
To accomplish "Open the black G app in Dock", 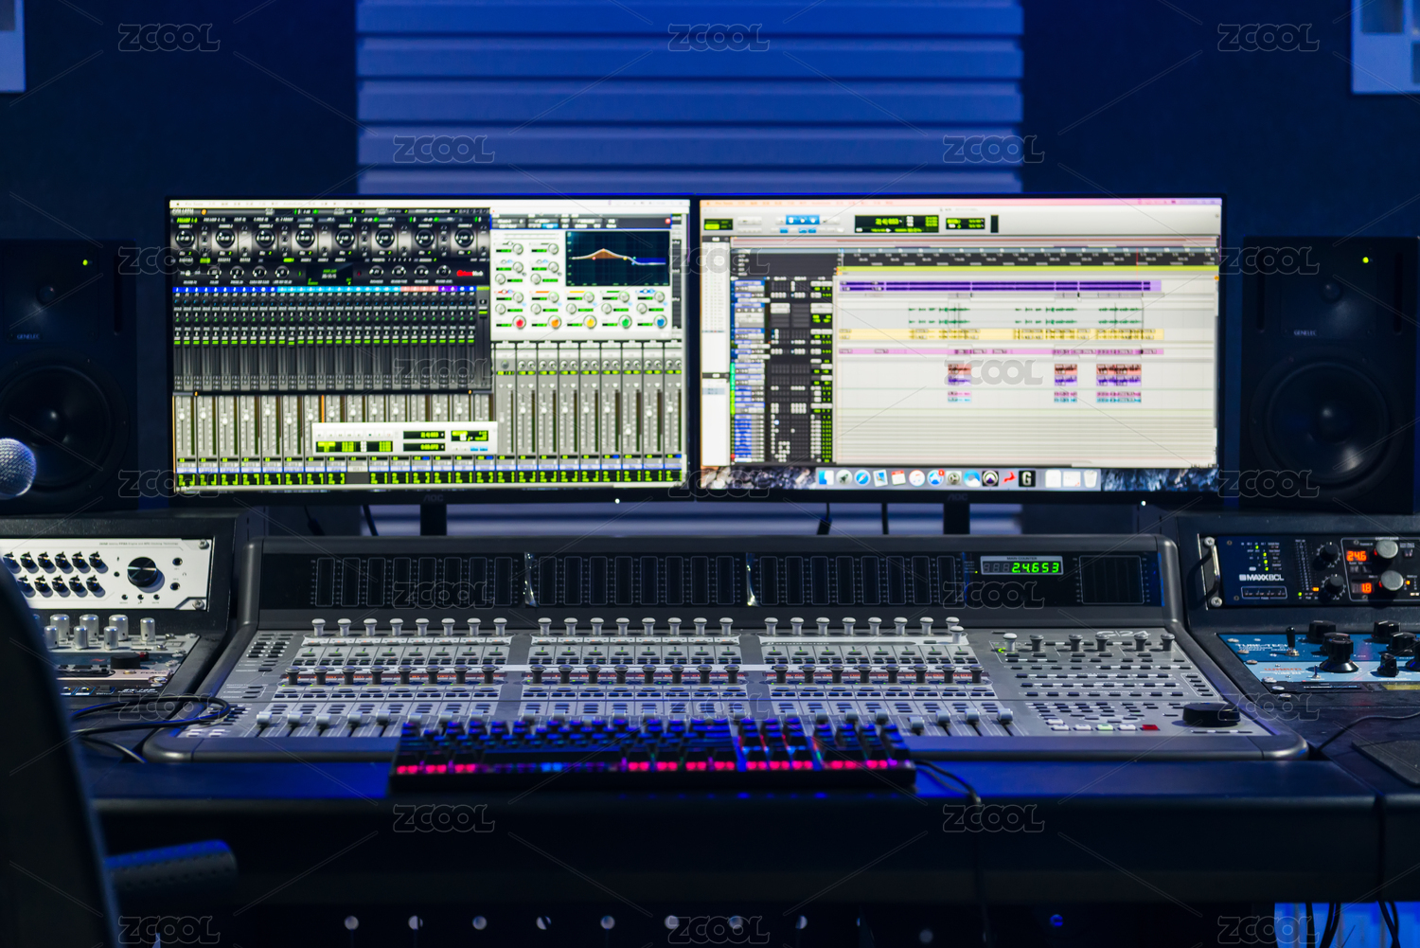I will pyautogui.click(x=1026, y=478).
